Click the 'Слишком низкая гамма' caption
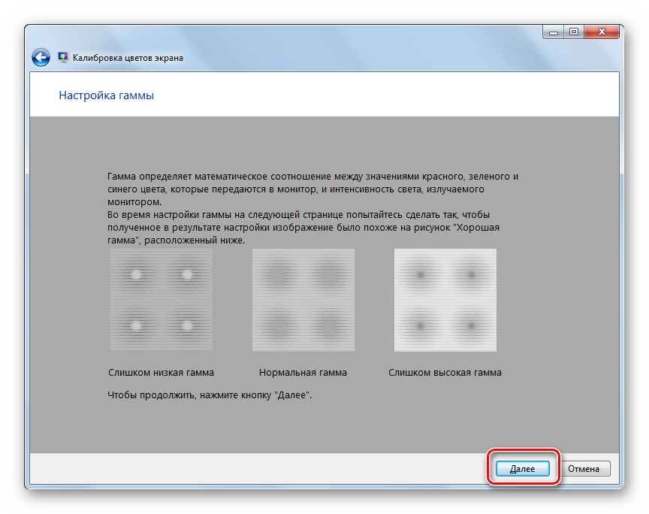This screenshot has width=649, height=514. 161,373
